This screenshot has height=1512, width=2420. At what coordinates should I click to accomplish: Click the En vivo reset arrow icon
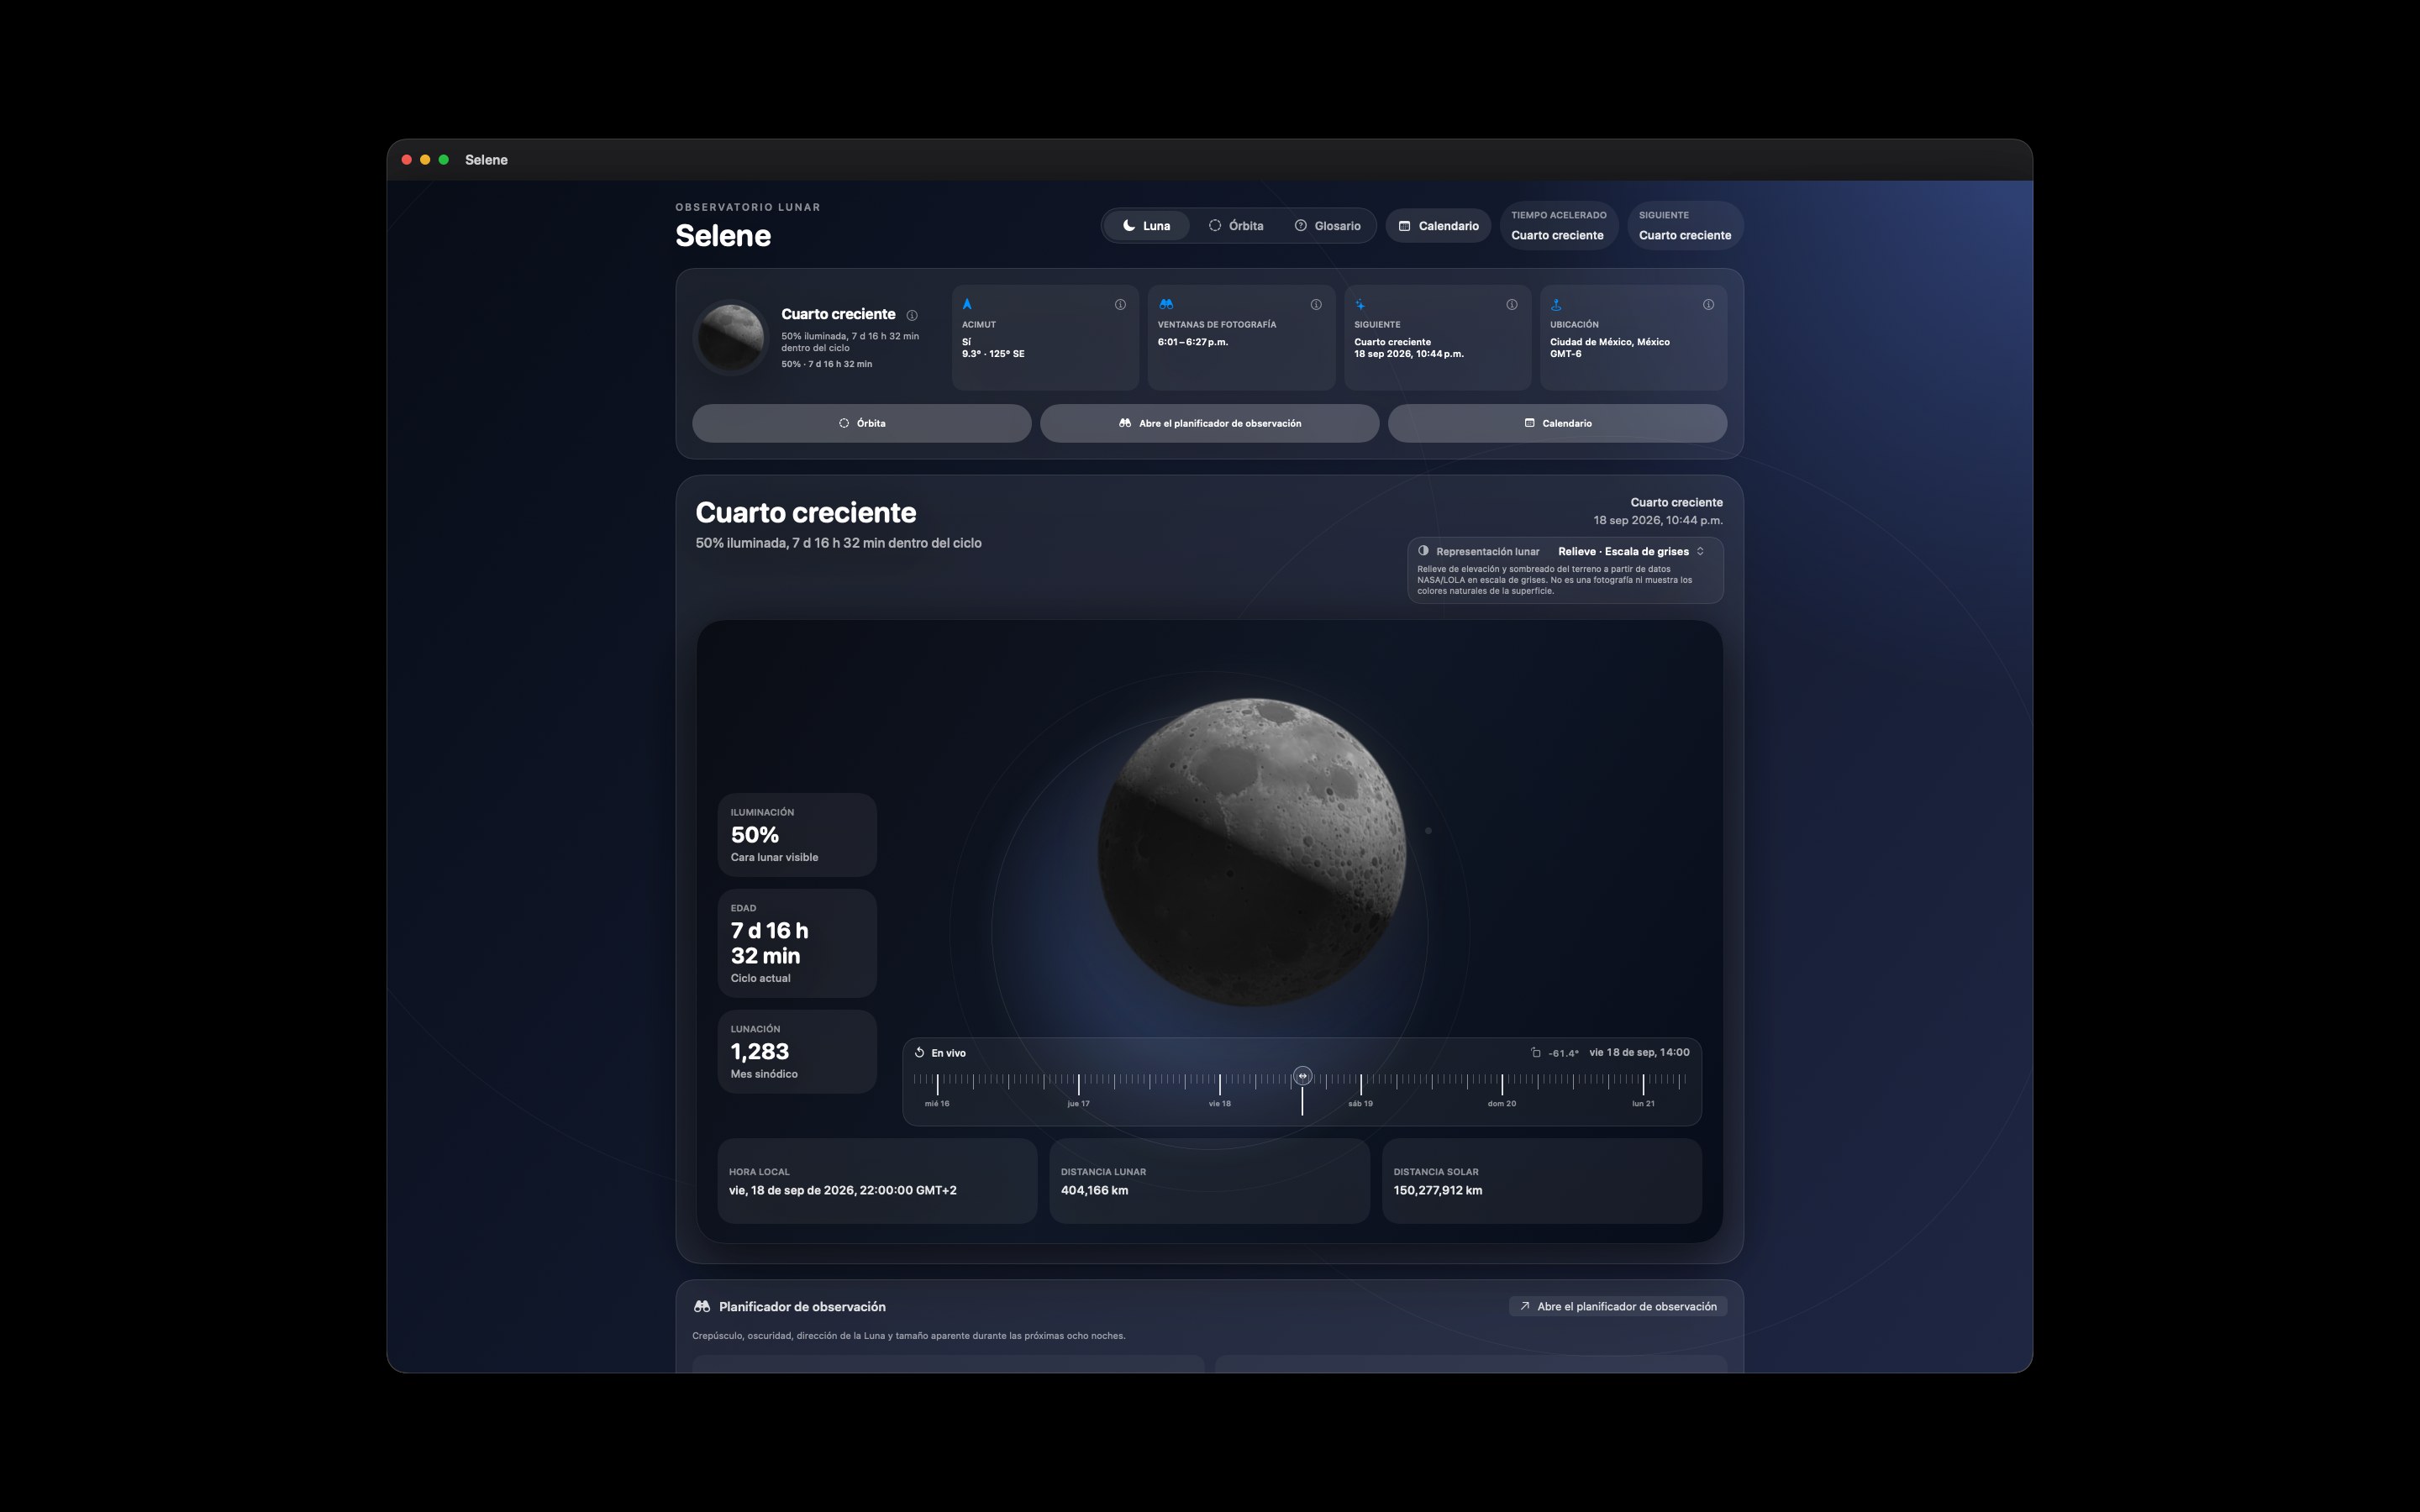[x=919, y=1052]
